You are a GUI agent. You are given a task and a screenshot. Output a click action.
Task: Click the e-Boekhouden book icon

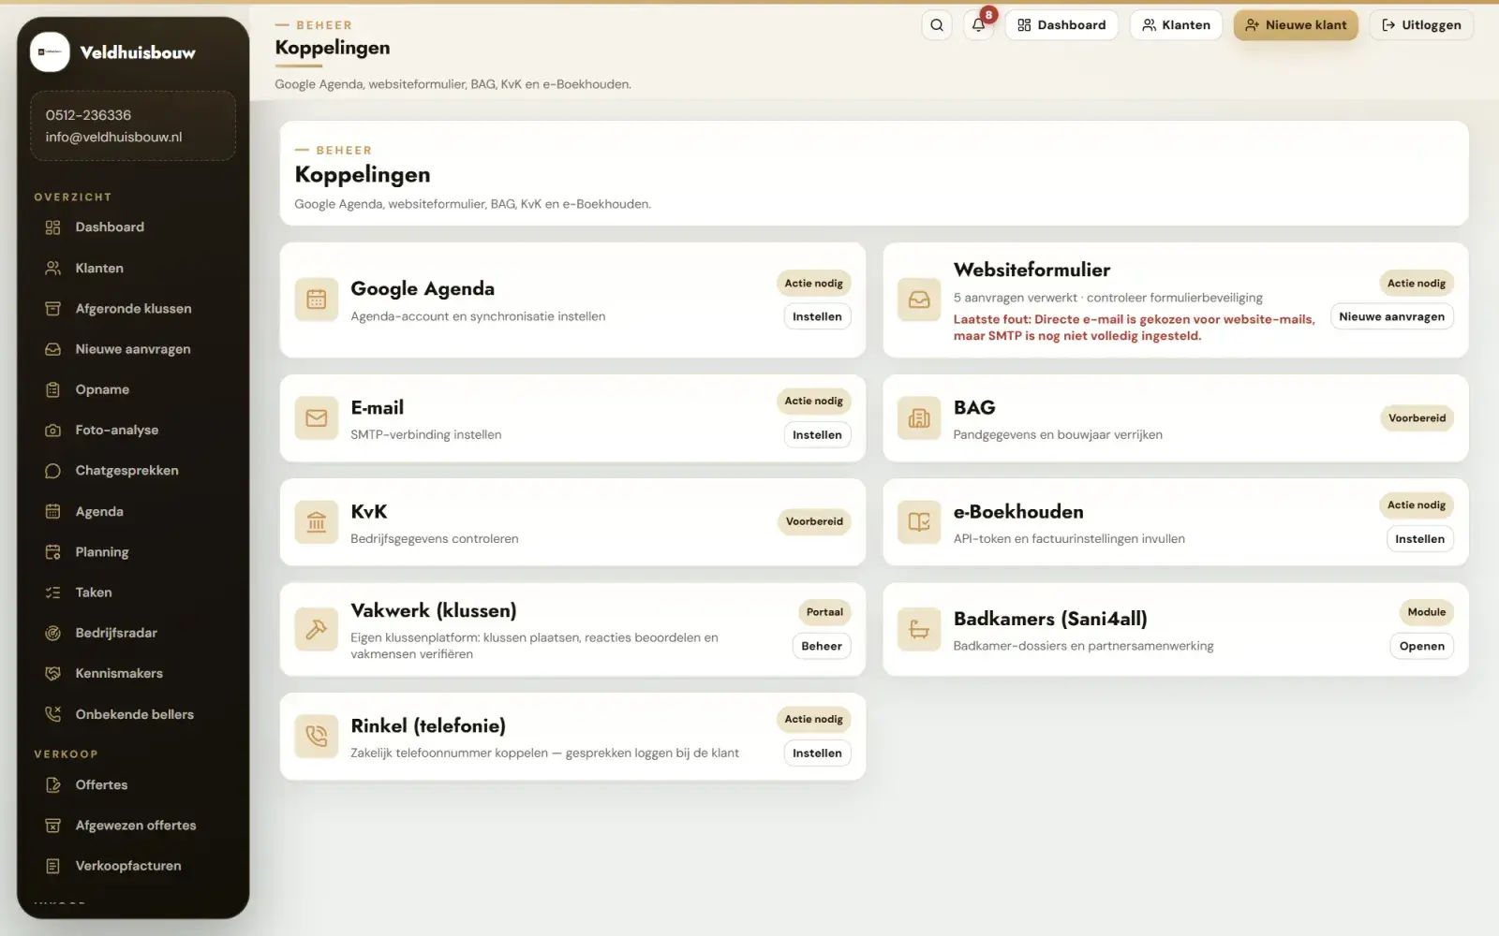[919, 522]
